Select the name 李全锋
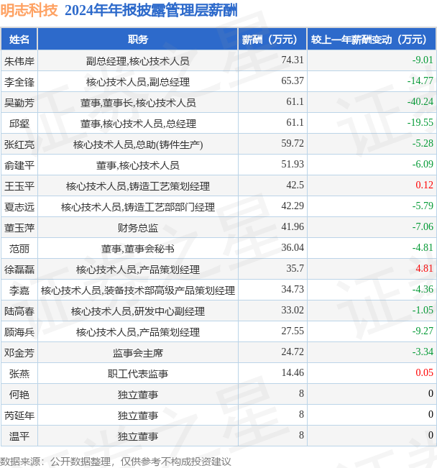Image resolution: width=437 pixels, height=468 pixels. [x=19, y=82]
